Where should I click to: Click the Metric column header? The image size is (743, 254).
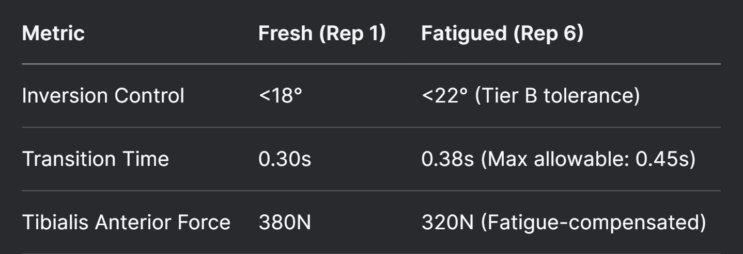[x=53, y=33]
